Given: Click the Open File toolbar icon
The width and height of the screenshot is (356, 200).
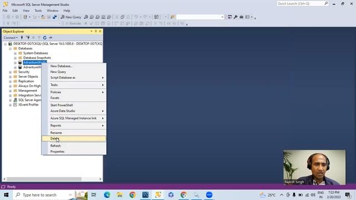Looking at the screenshot, I should point(43,17).
